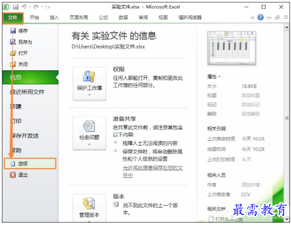Click 添加标题 to add a title
Screen dimensions: 291x225
[251, 96]
